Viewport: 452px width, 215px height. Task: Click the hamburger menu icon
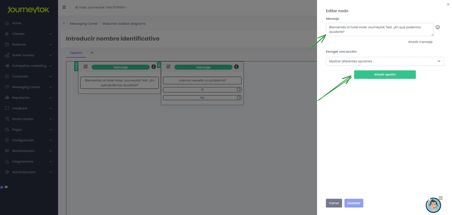coord(64,7)
